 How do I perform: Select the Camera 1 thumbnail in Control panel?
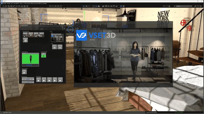pyautogui.click(x=25, y=35)
